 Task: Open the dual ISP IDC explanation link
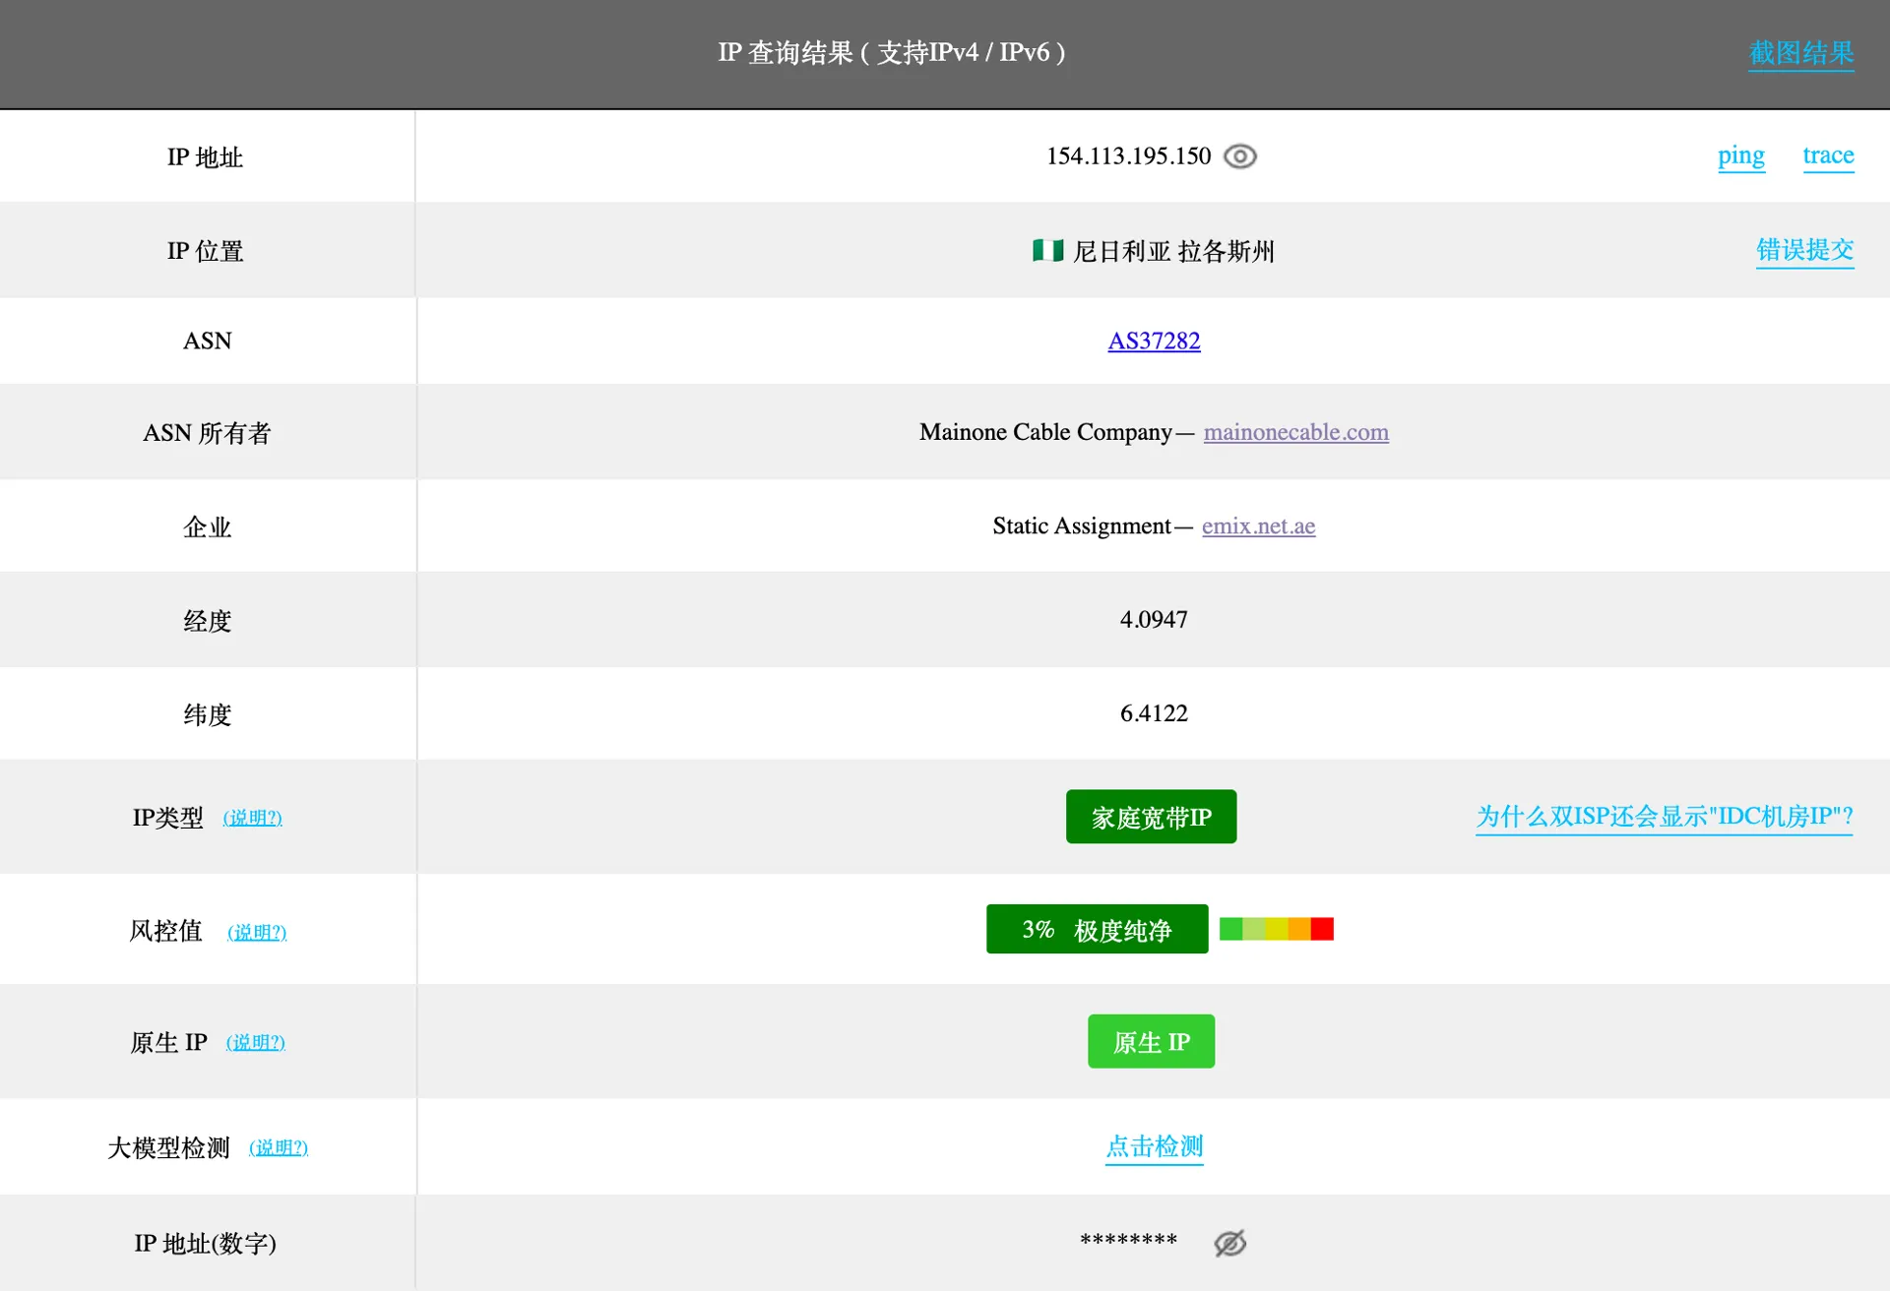pyautogui.click(x=1664, y=817)
